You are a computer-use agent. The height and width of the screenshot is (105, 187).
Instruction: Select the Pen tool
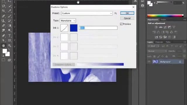3,36
